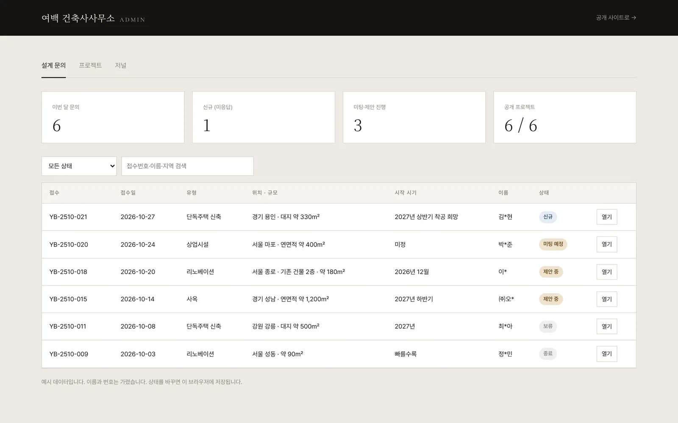Open inquiry YB-2510-015 with 열기 button

[607, 299]
